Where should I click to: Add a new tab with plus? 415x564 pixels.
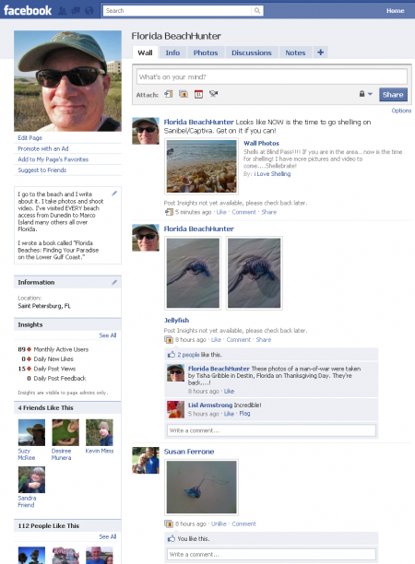point(320,53)
